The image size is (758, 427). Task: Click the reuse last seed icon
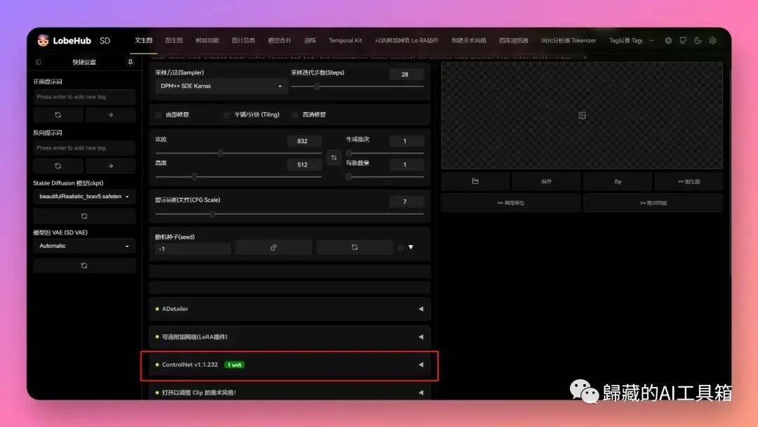pos(354,248)
